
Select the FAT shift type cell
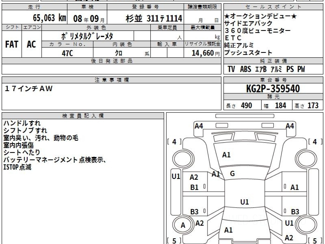click(x=12, y=44)
